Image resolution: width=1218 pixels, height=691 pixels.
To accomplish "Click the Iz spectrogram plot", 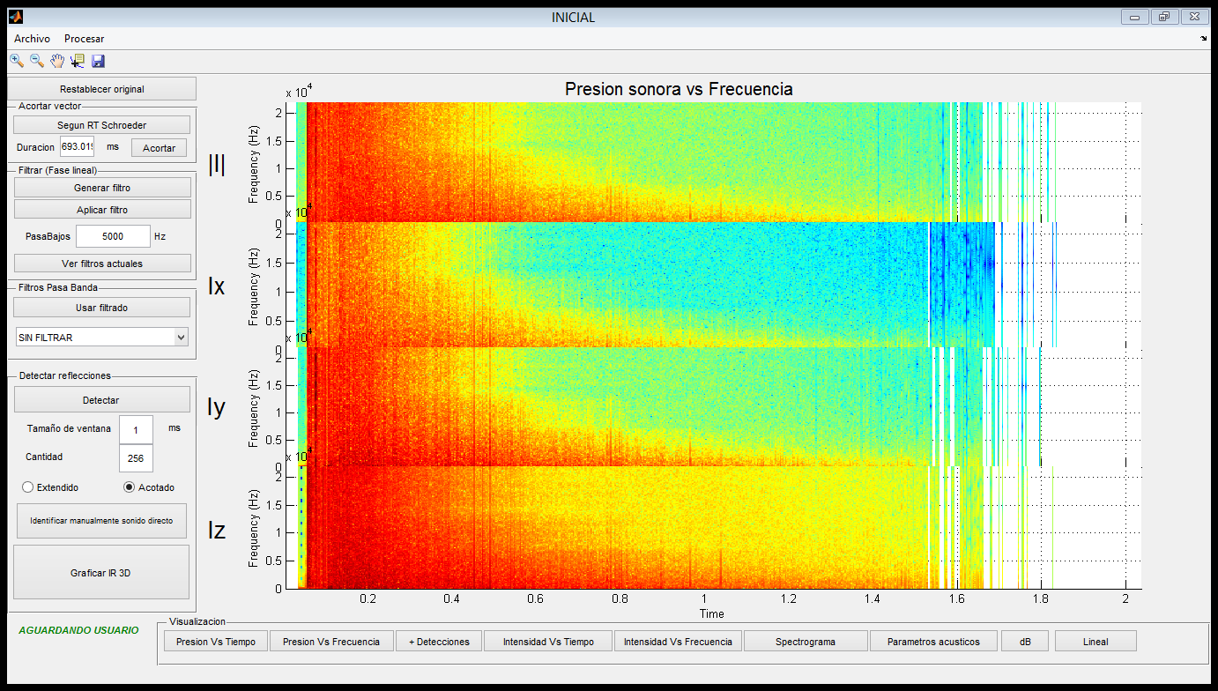I will point(714,527).
